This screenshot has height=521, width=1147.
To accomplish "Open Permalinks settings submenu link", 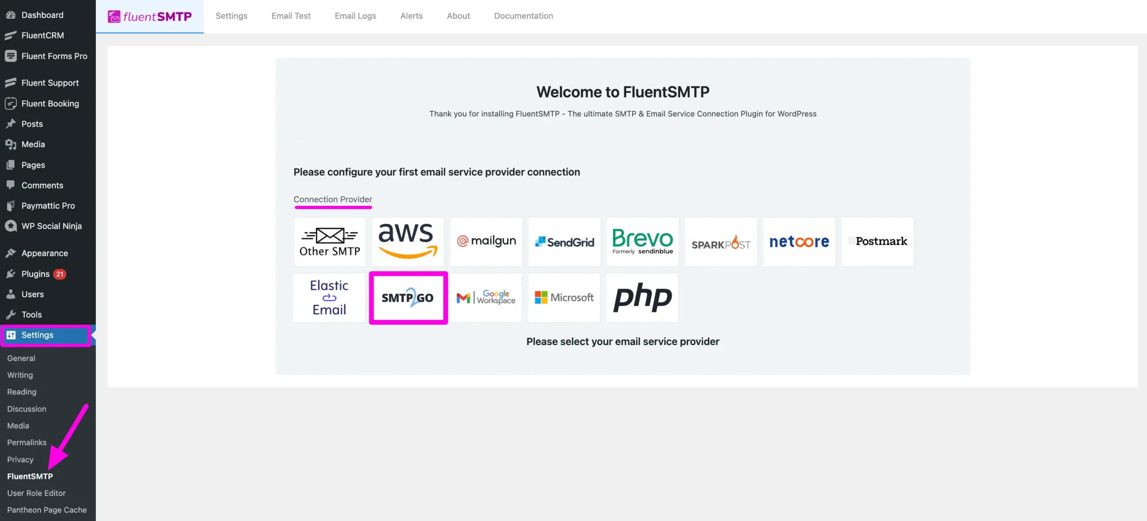I will tap(26, 442).
